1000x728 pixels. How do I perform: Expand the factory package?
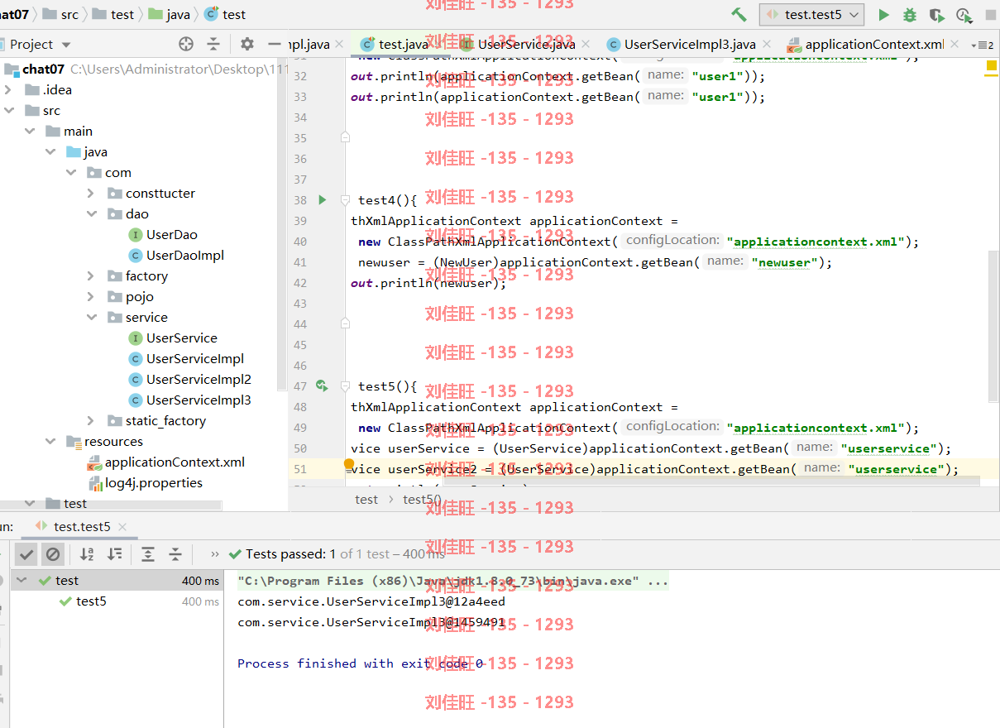click(91, 276)
